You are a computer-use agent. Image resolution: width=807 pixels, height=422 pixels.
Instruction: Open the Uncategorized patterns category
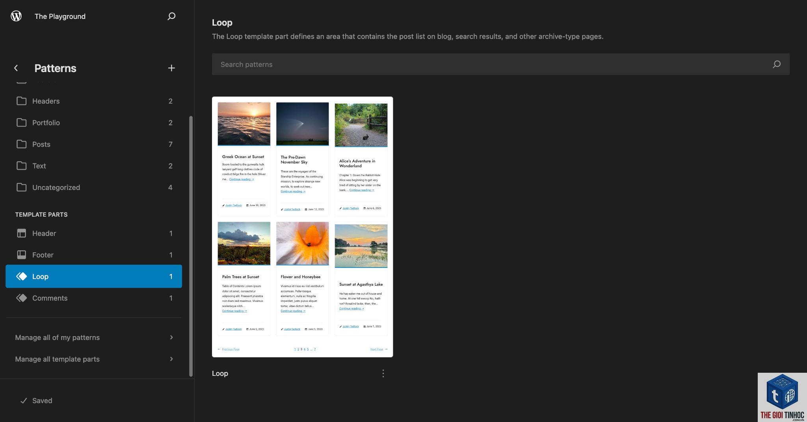pyautogui.click(x=94, y=188)
